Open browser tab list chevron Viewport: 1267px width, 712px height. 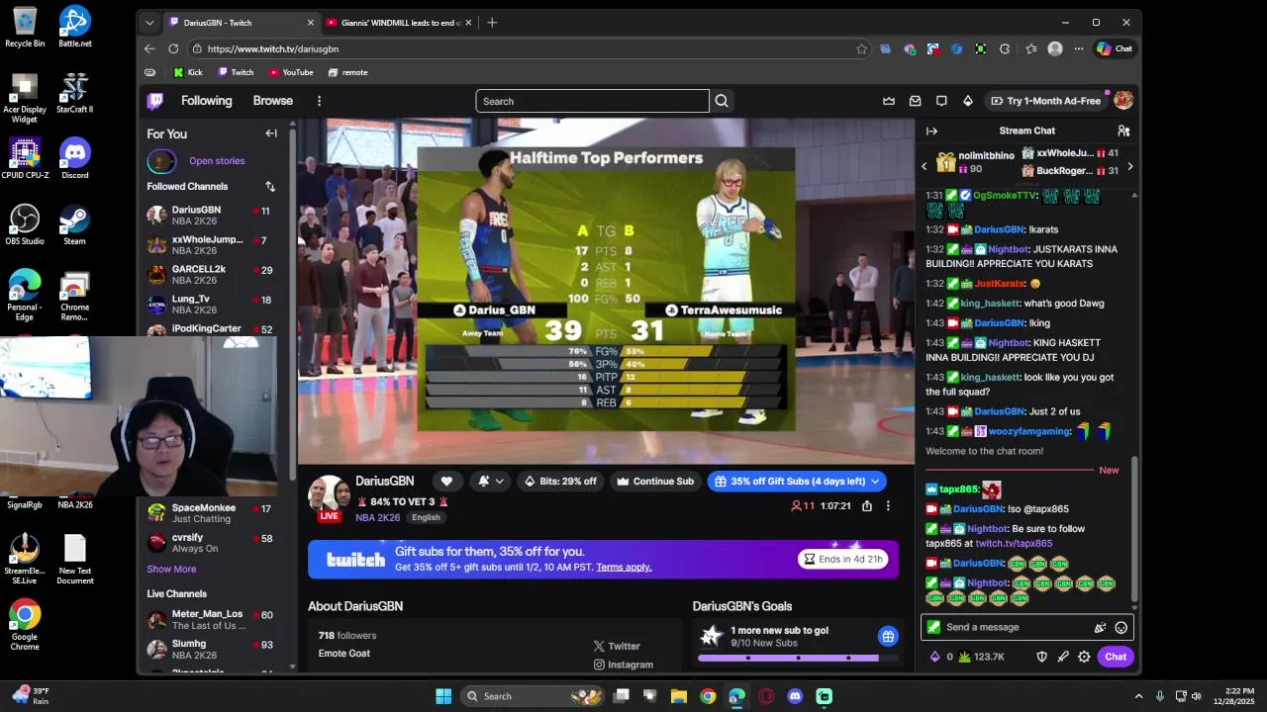149,23
